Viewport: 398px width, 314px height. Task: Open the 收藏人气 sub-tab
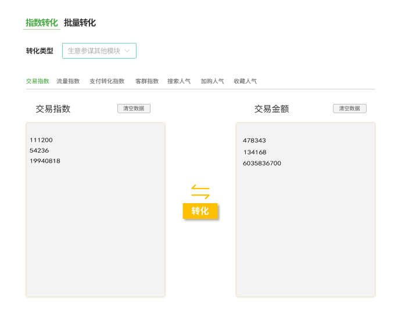[245, 81]
